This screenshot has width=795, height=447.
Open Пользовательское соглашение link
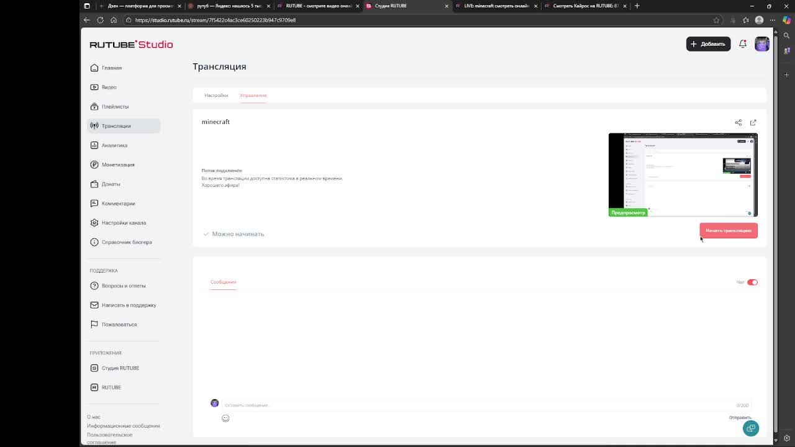pyautogui.click(x=109, y=438)
